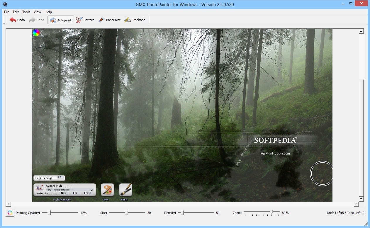
Task: Open the Color palette panel
Action: (107, 190)
